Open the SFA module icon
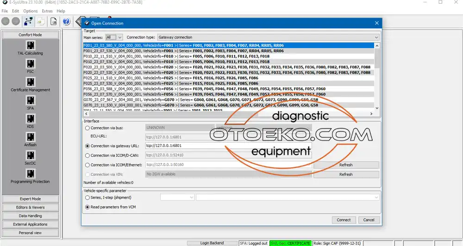 tap(31, 100)
